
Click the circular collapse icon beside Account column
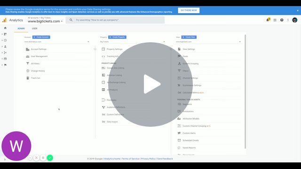(95, 49)
